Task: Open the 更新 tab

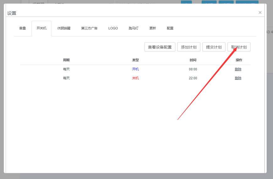Action: [153, 28]
